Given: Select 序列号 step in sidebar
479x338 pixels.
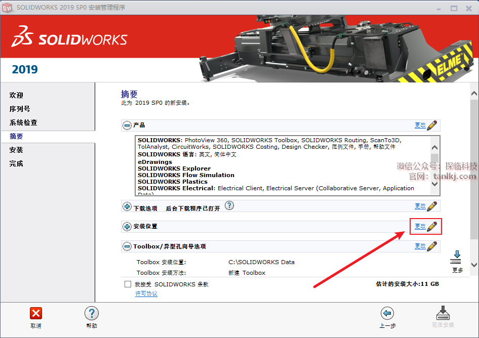Looking at the screenshot, I should tap(20, 109).
